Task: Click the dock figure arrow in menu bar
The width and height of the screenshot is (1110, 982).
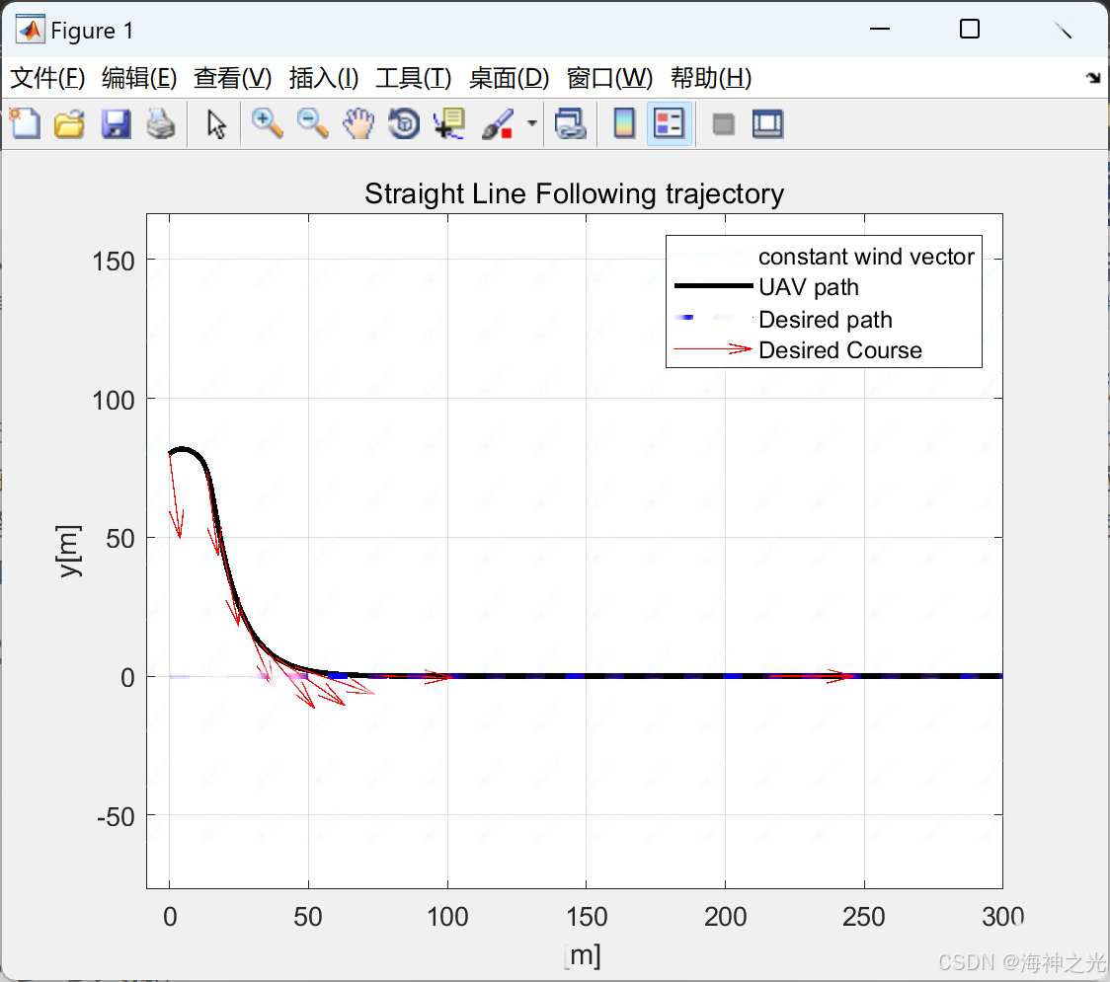Action: tap(1093, 77)
